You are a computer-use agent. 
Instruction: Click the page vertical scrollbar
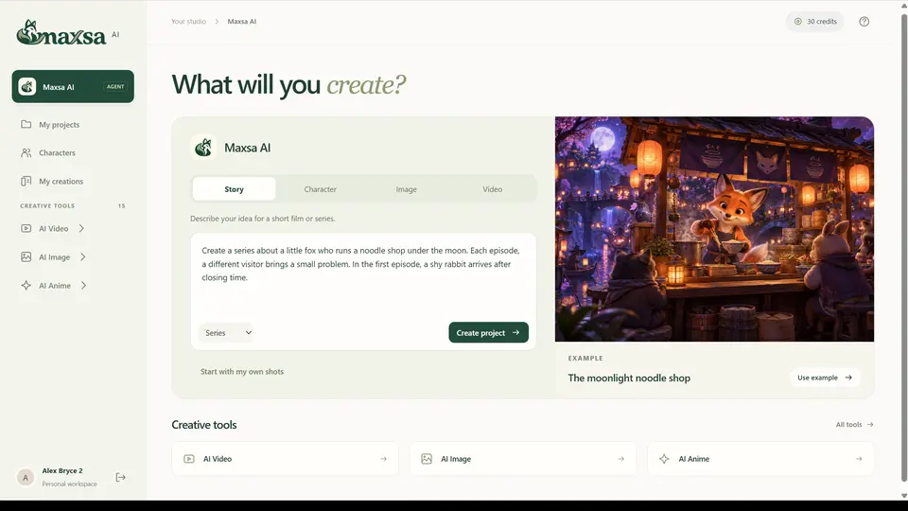(x=904, y=249)
